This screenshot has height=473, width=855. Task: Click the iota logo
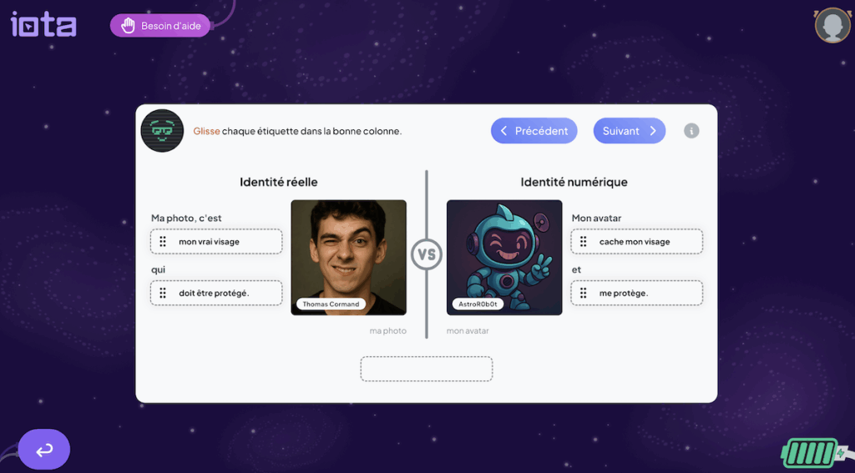coord(43,24)
